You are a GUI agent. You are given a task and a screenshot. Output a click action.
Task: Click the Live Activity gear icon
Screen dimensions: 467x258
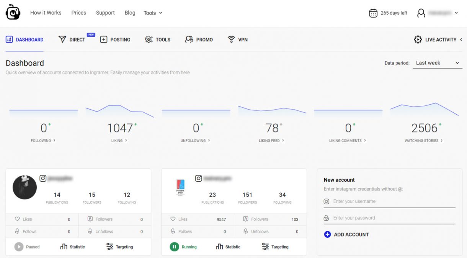(x=418, y=39)
